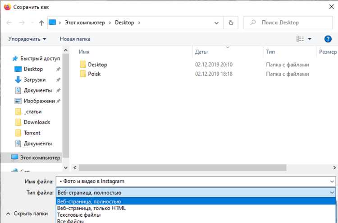Click monitor icon of 'Этот компьютер' in sidebar
This screenshot has width=338, height=223.
click(x=14, y=158)
